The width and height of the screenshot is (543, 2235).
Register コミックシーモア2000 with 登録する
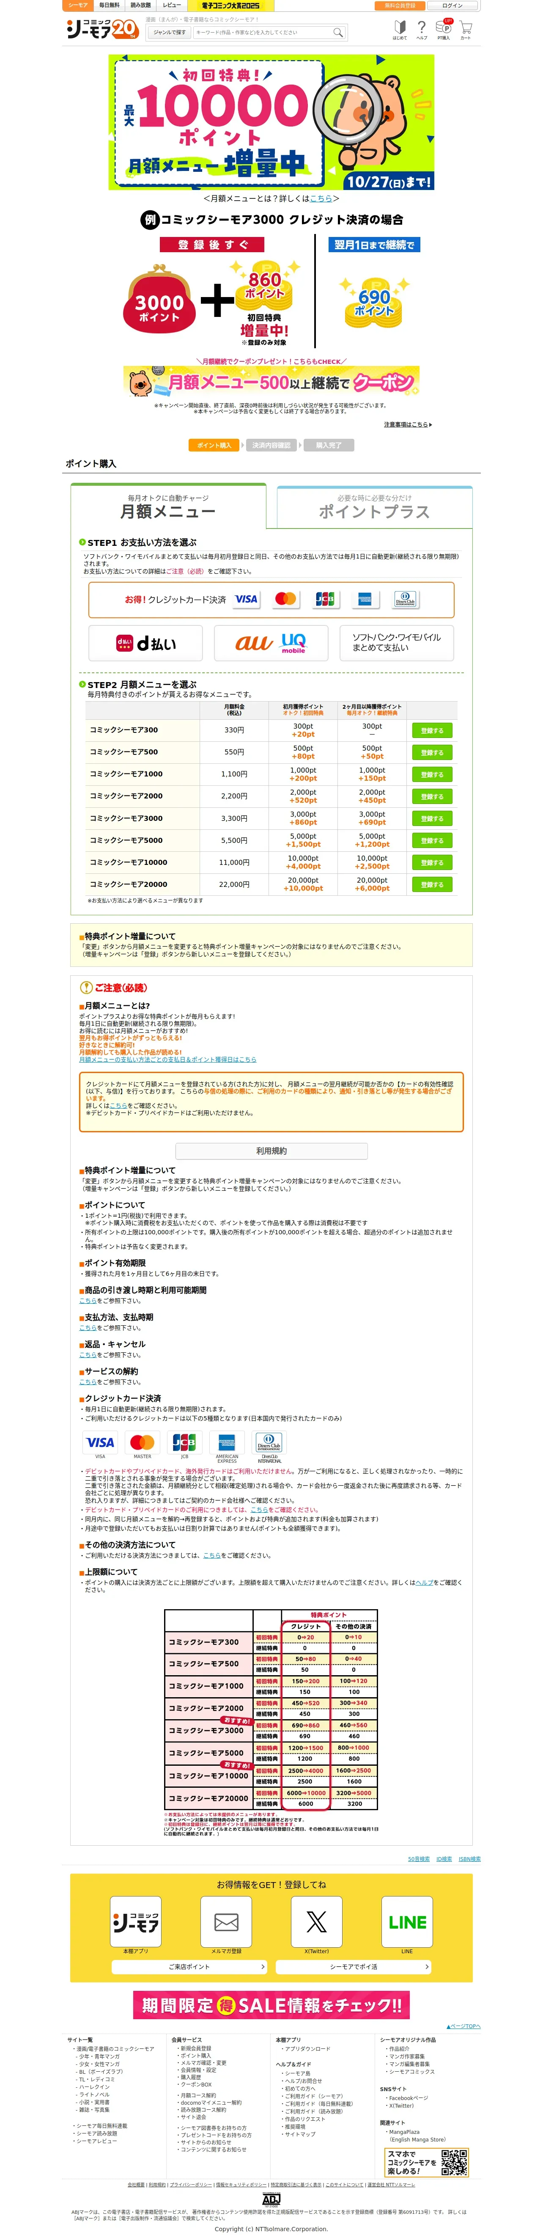(x=432, y=796)
